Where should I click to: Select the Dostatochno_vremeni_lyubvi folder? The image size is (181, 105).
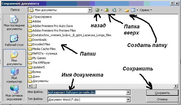70,35
